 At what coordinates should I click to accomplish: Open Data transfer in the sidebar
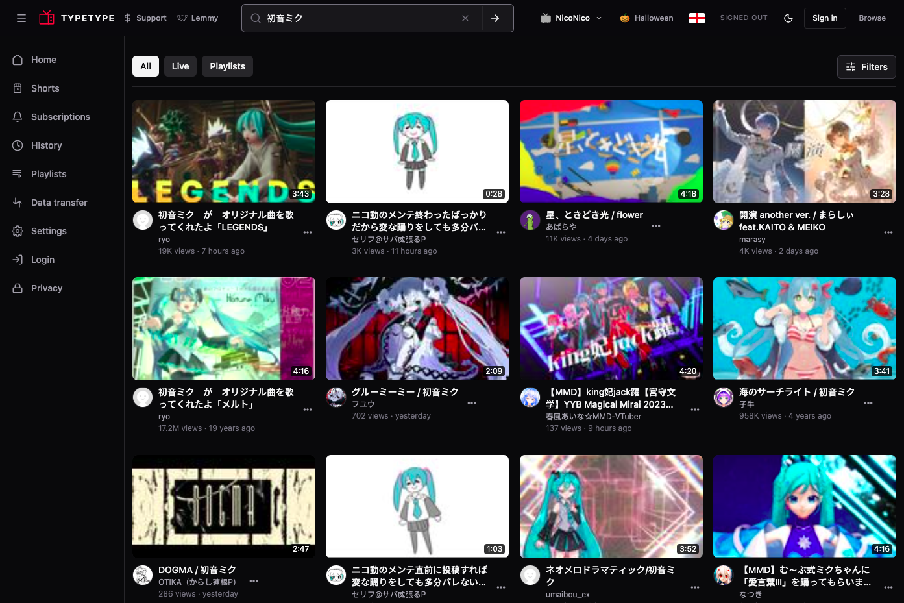tap(62, 203)
